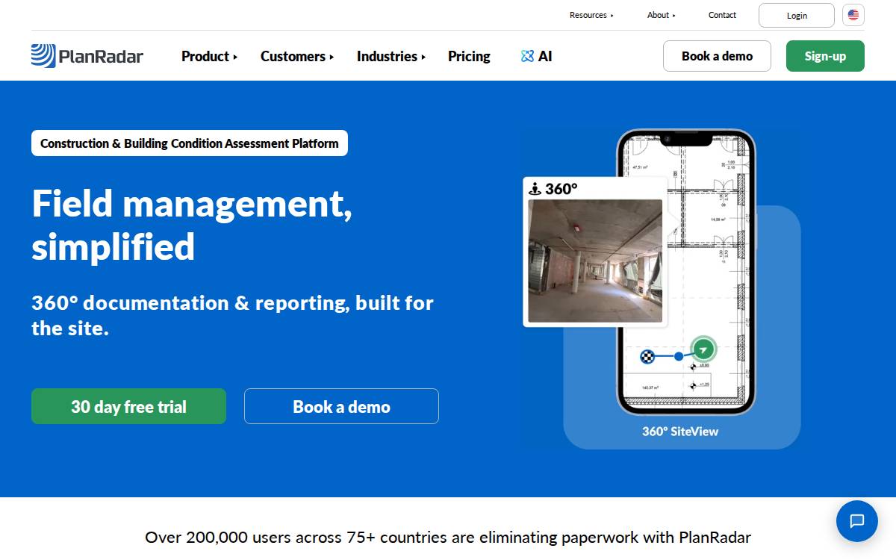The image size is (896, 560).
Task: Click the checkered start marker on plan
Action: (647, 357)
